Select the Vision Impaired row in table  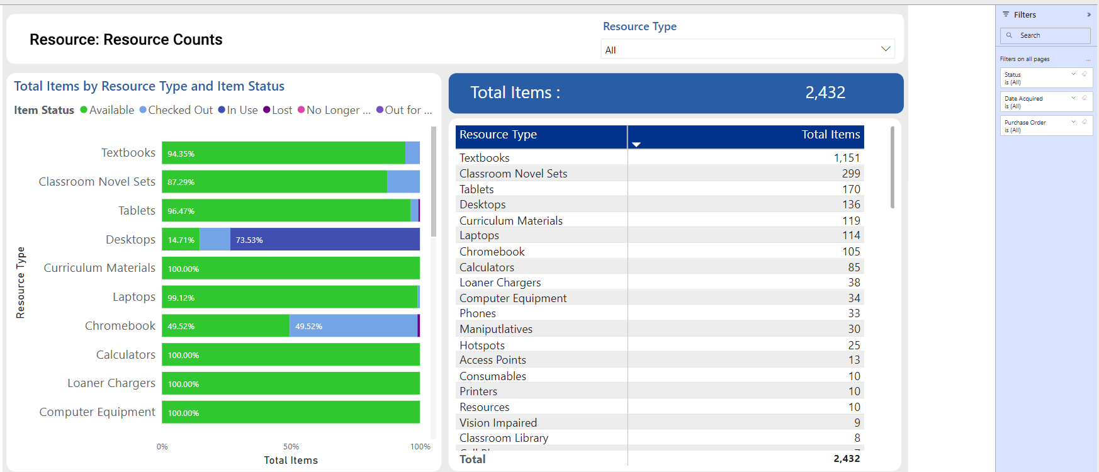click(660, 422)
